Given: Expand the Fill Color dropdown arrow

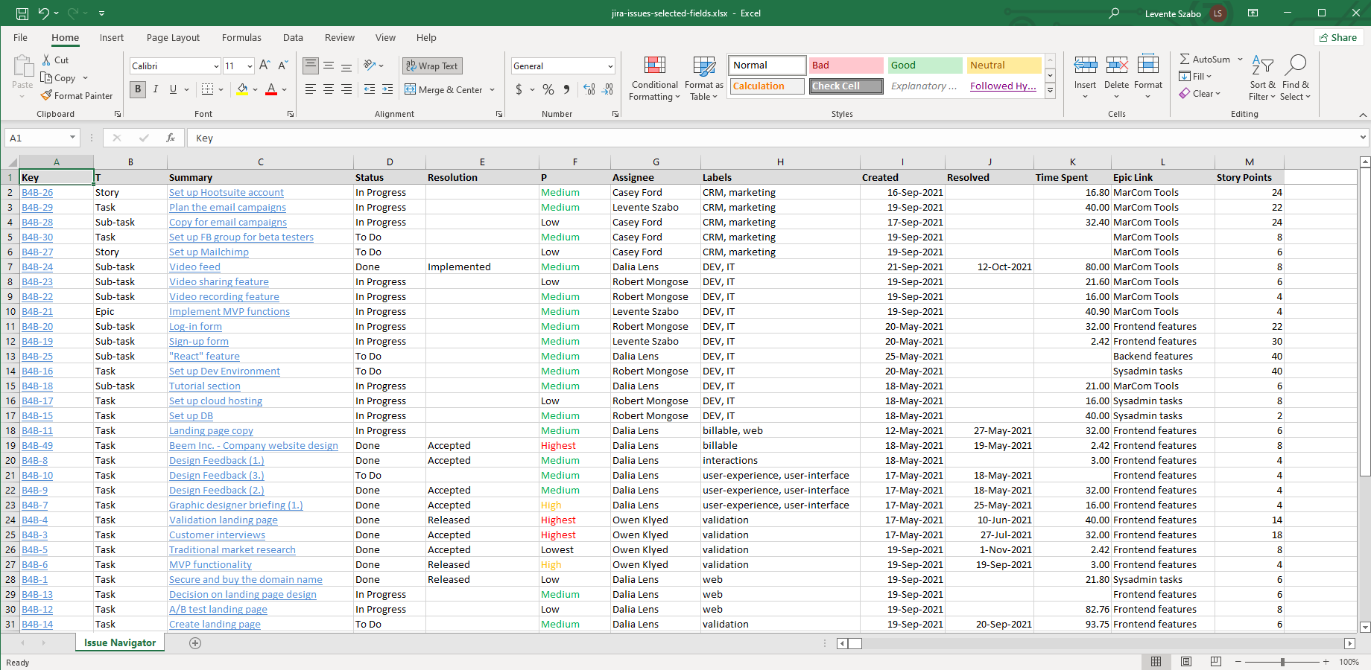Looking at the screenshot, I should point(254,89).
